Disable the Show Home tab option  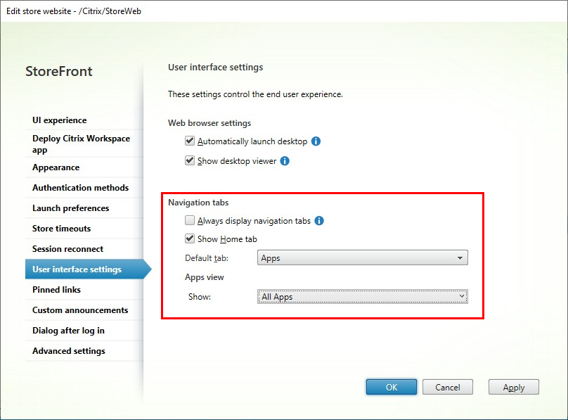pos(189,238)
